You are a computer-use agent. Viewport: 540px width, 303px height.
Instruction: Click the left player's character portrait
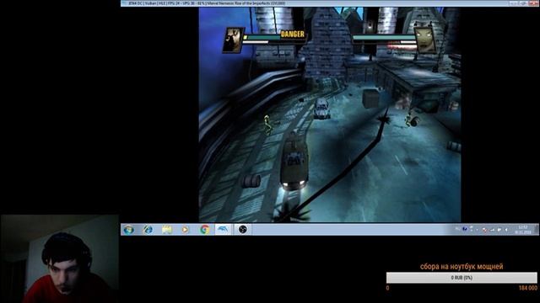(x=233, y=40)
